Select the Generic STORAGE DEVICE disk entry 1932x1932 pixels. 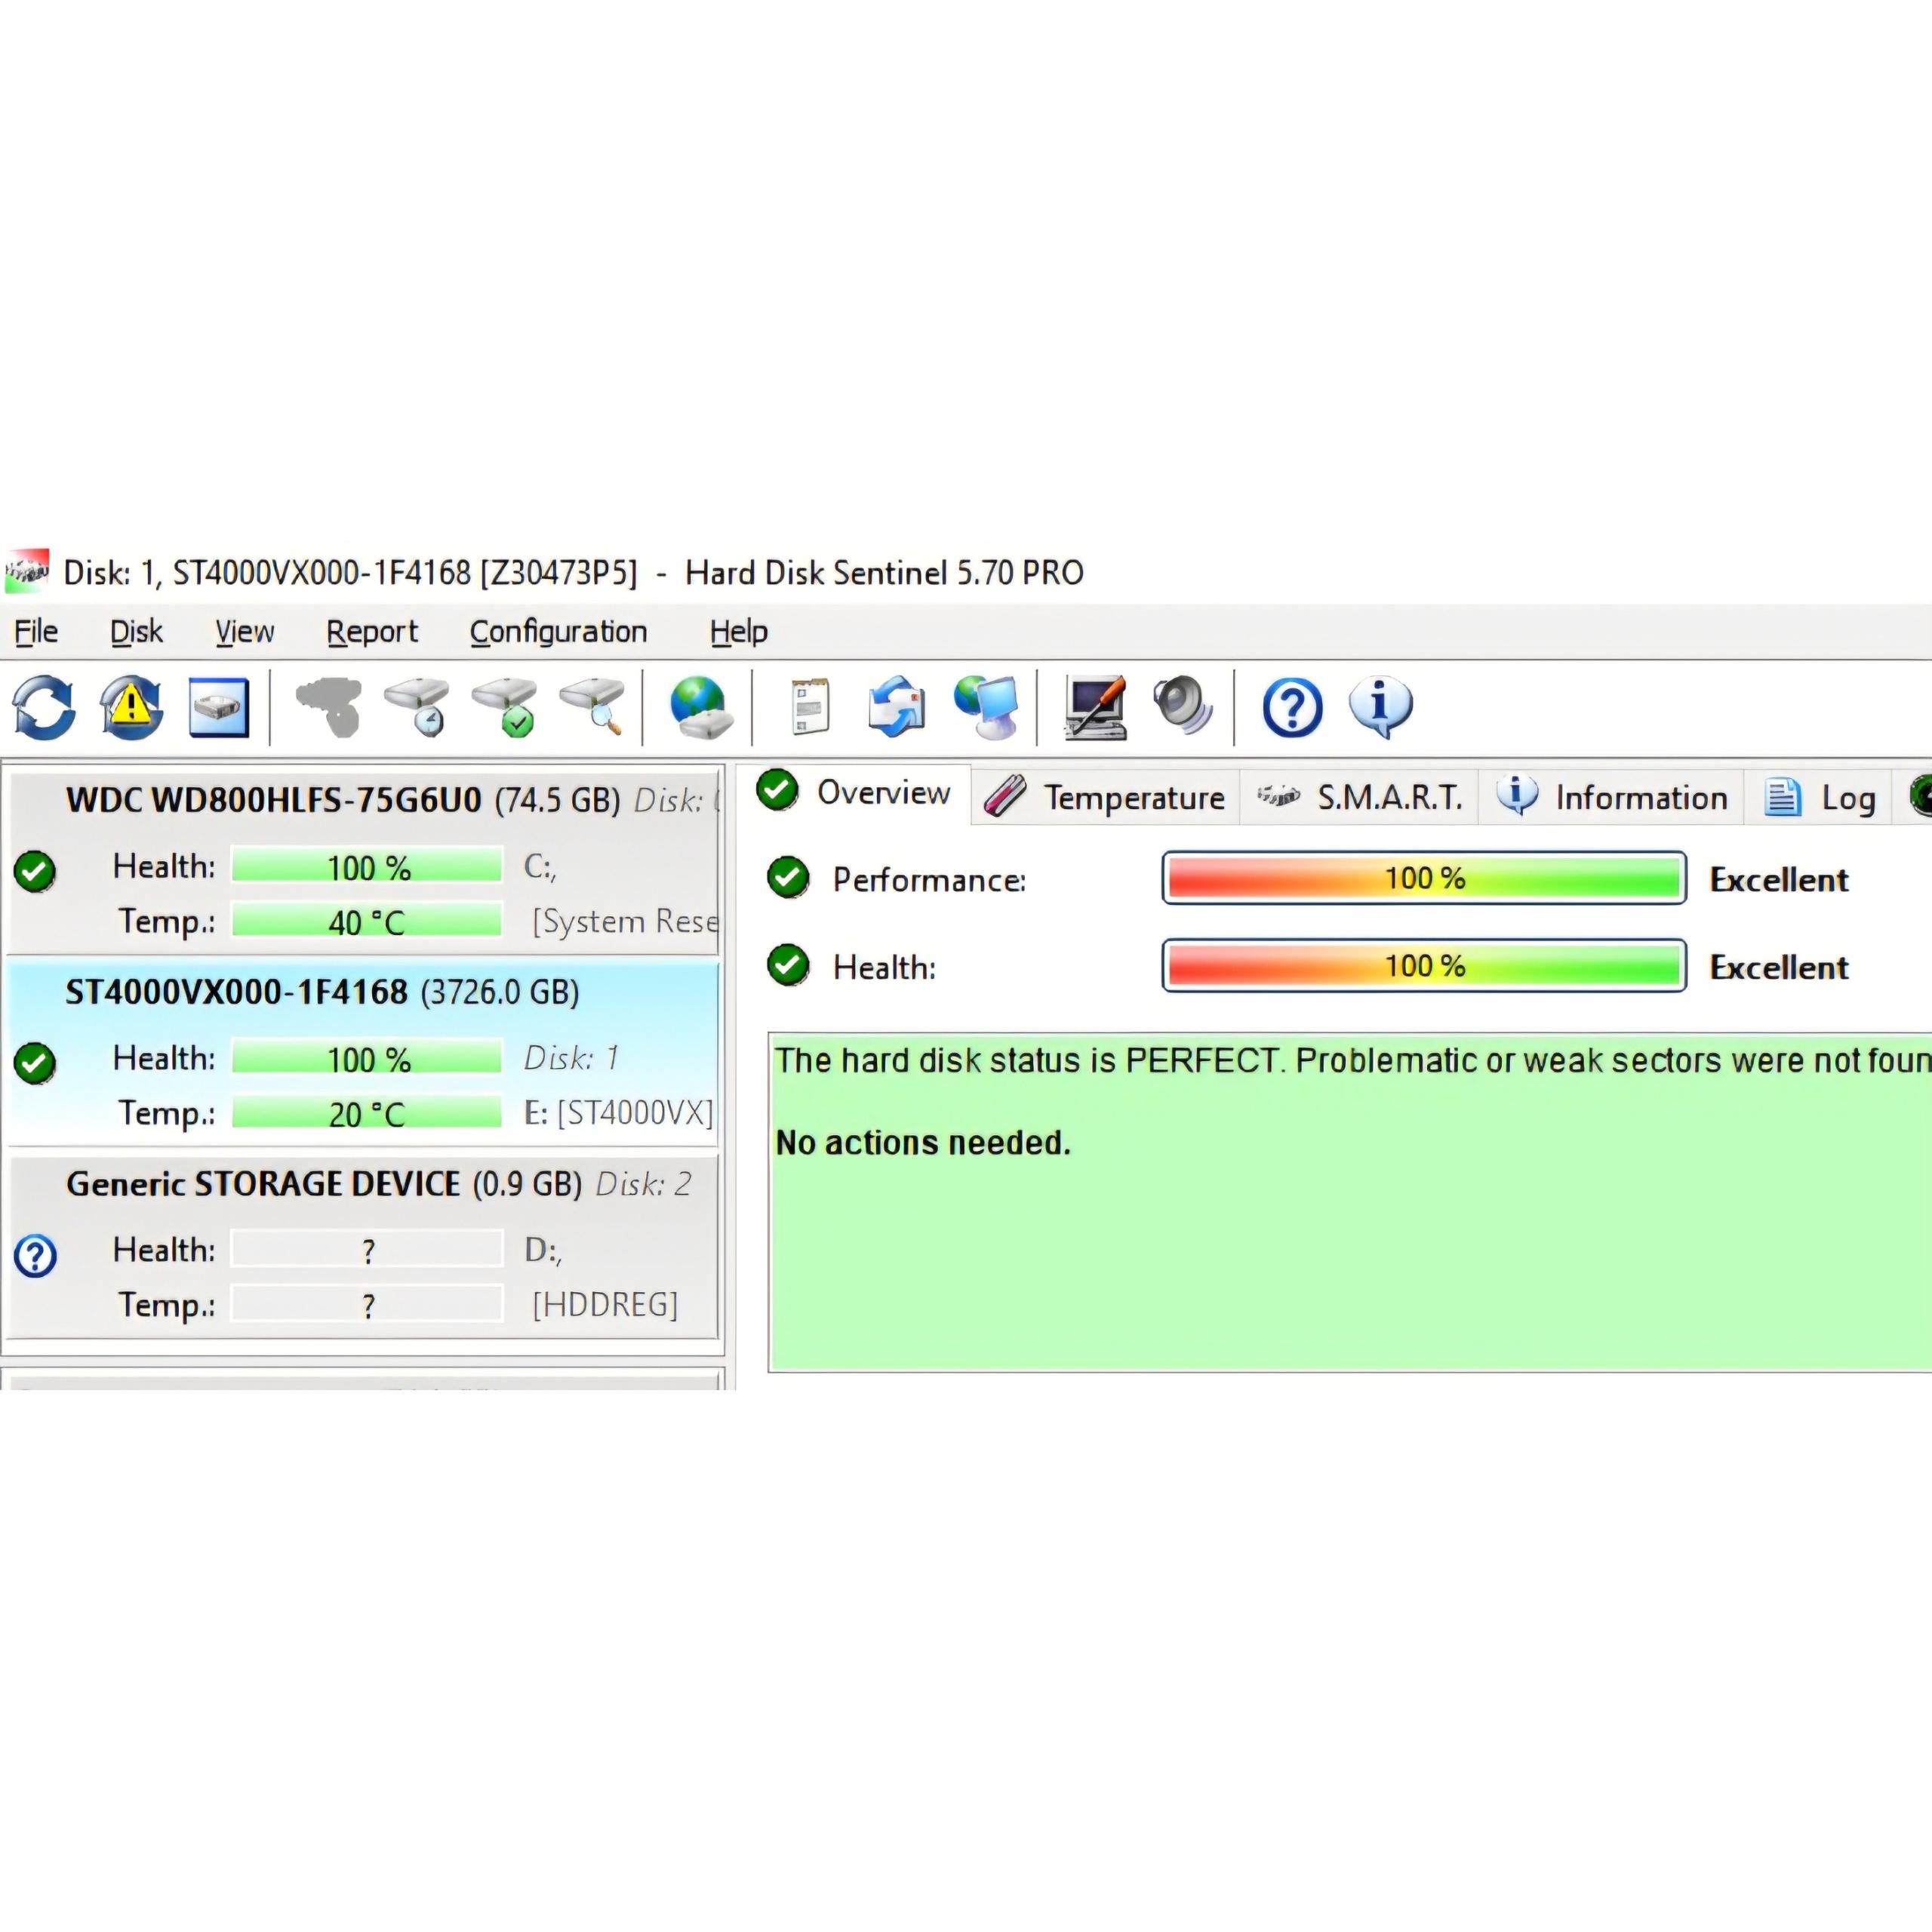tap(263, 1184)
